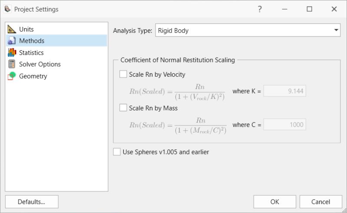The height and width of the screenshot is (213, 347).
Task: Click the Solver Options calculator icon
Action: [12, 65]
